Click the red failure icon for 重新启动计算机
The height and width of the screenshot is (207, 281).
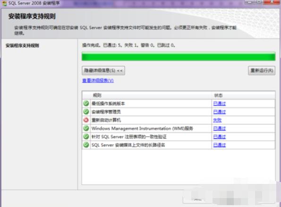(86, 120)
